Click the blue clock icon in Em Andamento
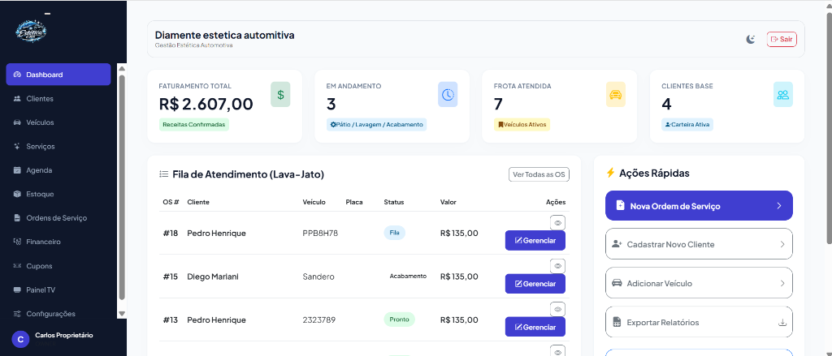Screen dimensions: 832x356 448,94
